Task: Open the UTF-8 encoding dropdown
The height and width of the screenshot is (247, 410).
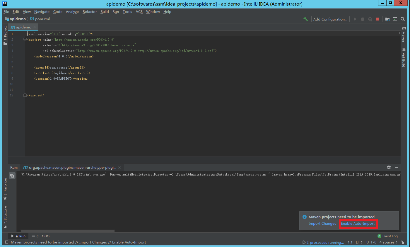Action: (371, 242)
